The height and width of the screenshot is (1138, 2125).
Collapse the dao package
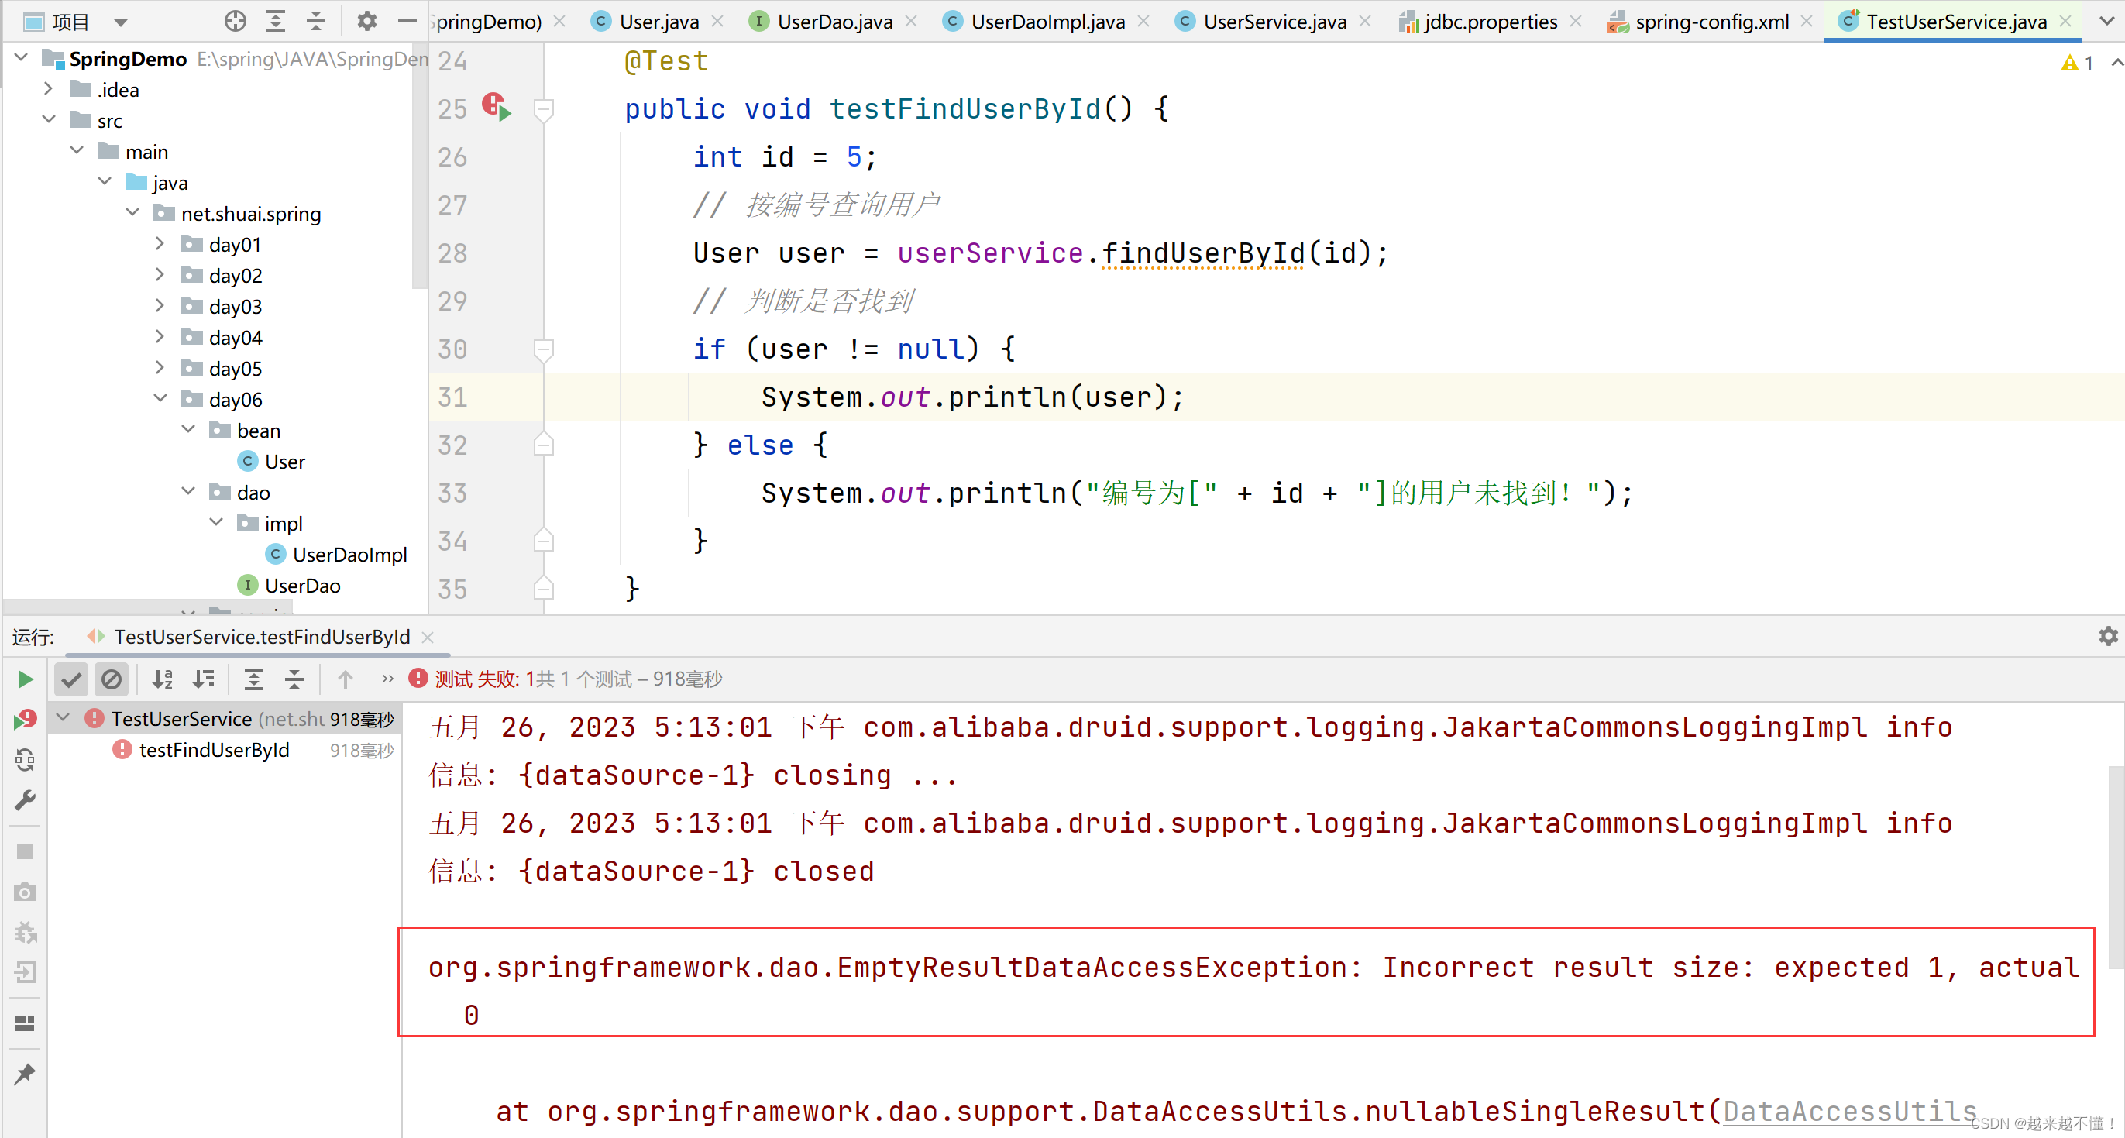tap(189, 491)
